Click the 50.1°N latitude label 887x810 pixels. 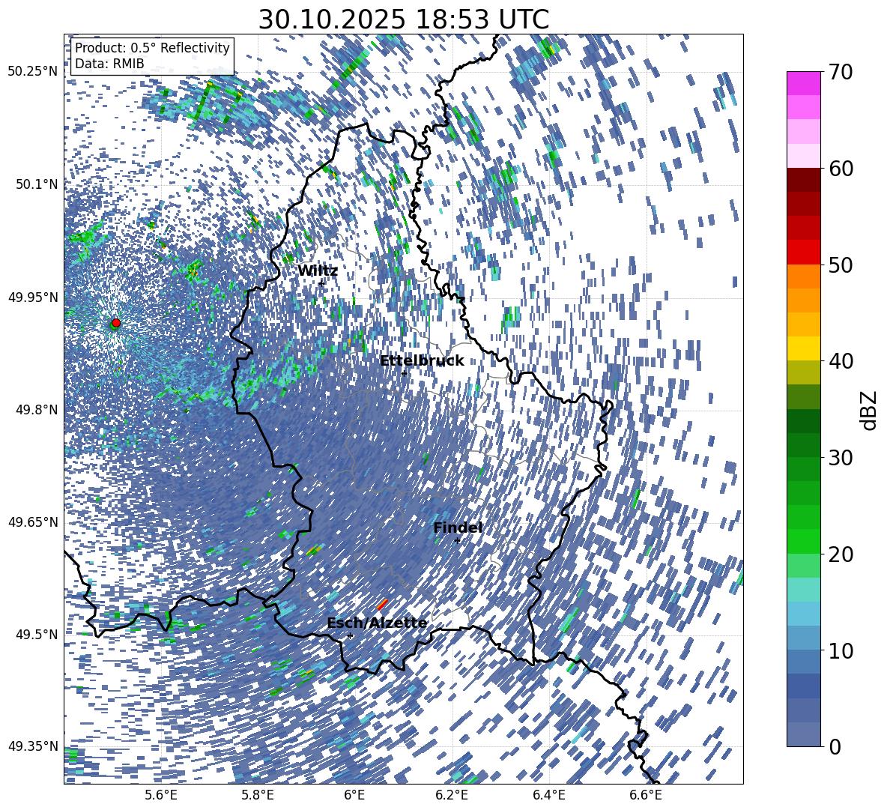point(36,184)
